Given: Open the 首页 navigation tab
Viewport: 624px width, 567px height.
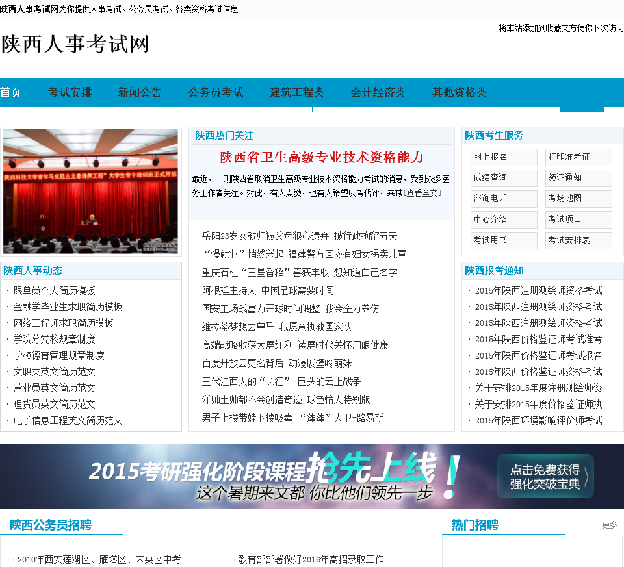Looking at the screenshot, I should pyautogui.click(x=10, y=92).
